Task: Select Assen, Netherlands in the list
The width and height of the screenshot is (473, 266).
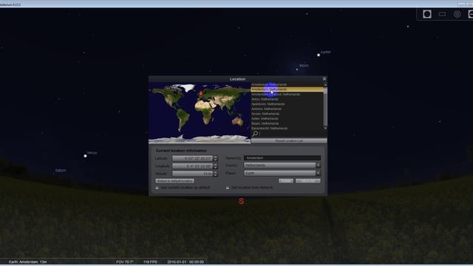Action: 265,114
